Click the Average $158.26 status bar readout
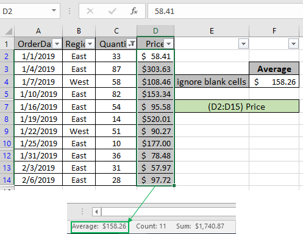Screen dimensions: 303x234 point(99,226)
